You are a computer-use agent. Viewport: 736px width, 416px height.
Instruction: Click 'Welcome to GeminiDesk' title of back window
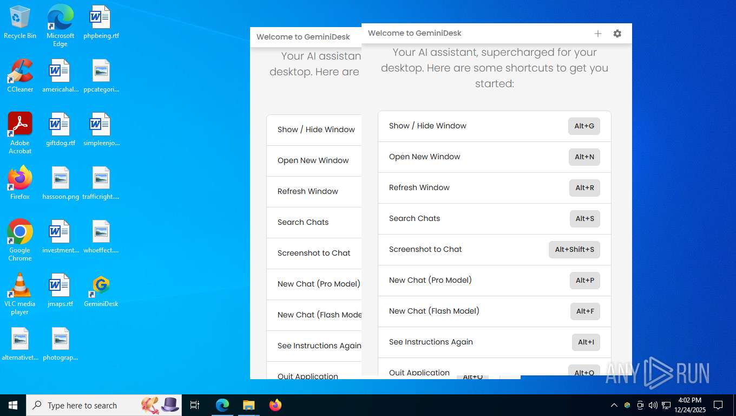(303, 37)
